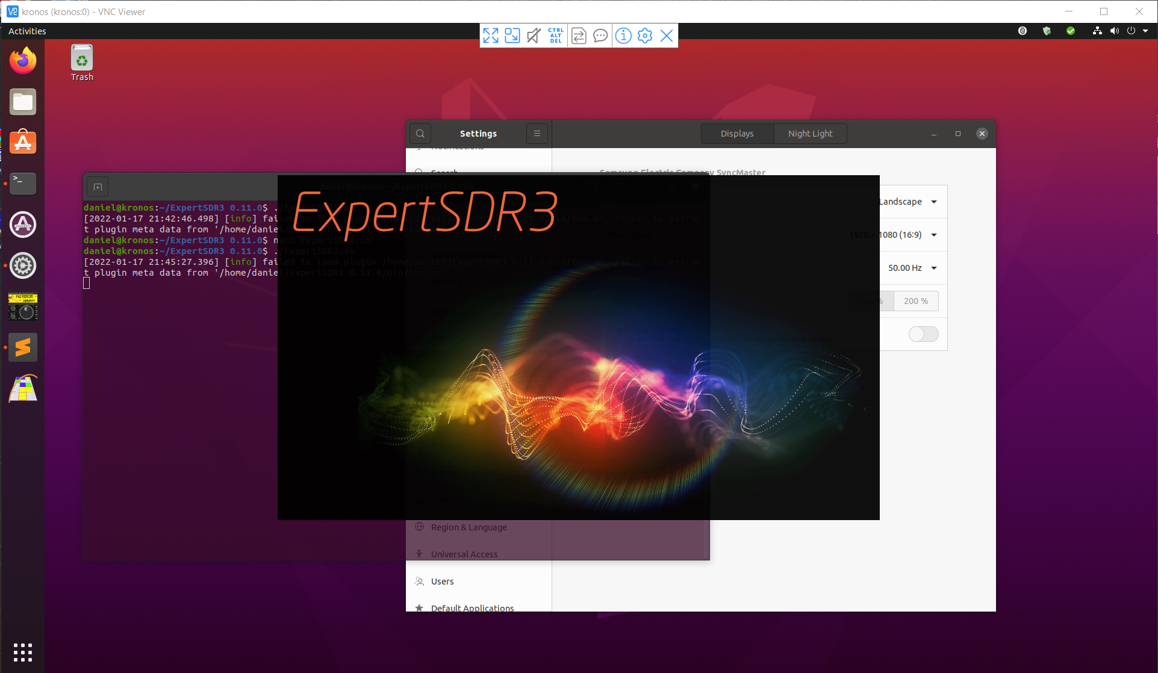Image resolution: width=1158 pixels, height=673 pixels.
Task: View VNC session information icon
Action: 623,36
